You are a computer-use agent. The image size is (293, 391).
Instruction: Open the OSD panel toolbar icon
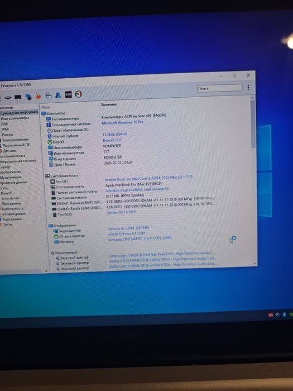click(68, 94)
